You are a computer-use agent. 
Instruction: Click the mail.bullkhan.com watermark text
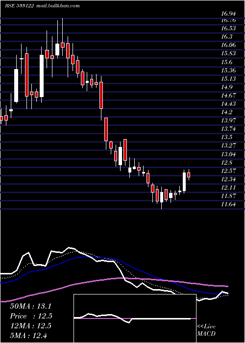(x=57, y=6)
